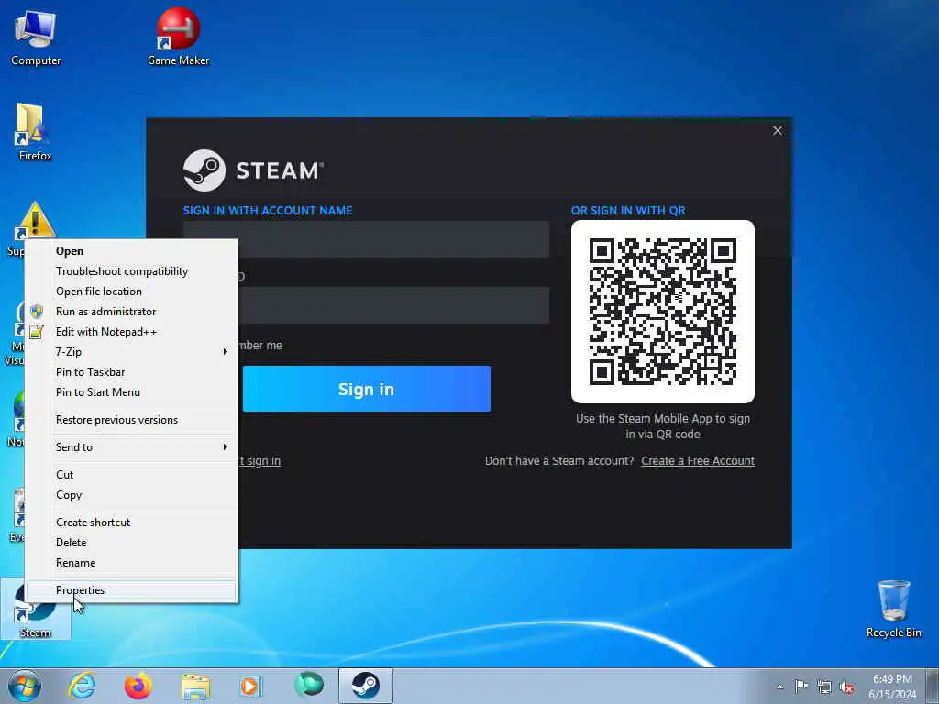
Task: Open the Steam Mobile App link
Action: click(x=665, y=418)
